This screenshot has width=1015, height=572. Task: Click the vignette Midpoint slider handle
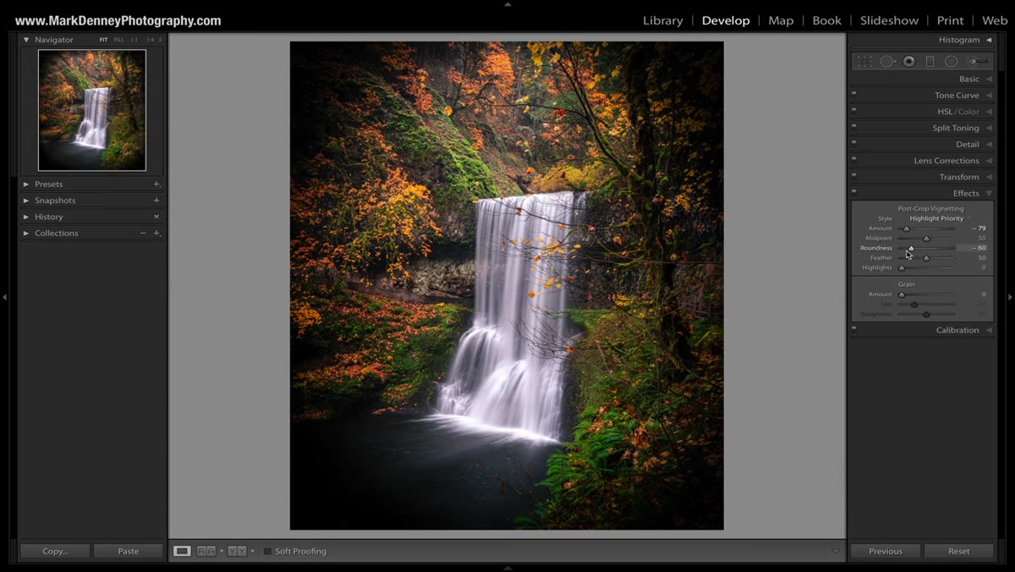[926, 239]
